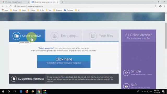167x94 pixels.
Task: Open the Chrome three-dot menu
Action: pos(164,6)
